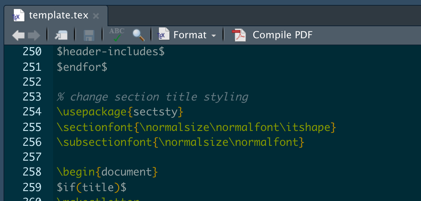Run spell check on the document
Screen dimensions: 421x201
coord(117,35)
